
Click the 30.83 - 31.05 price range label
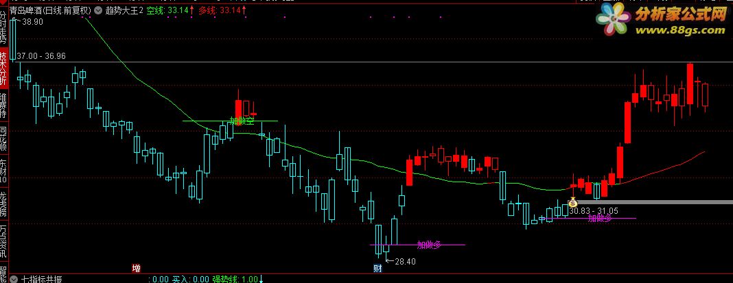(x=594, y=211)
